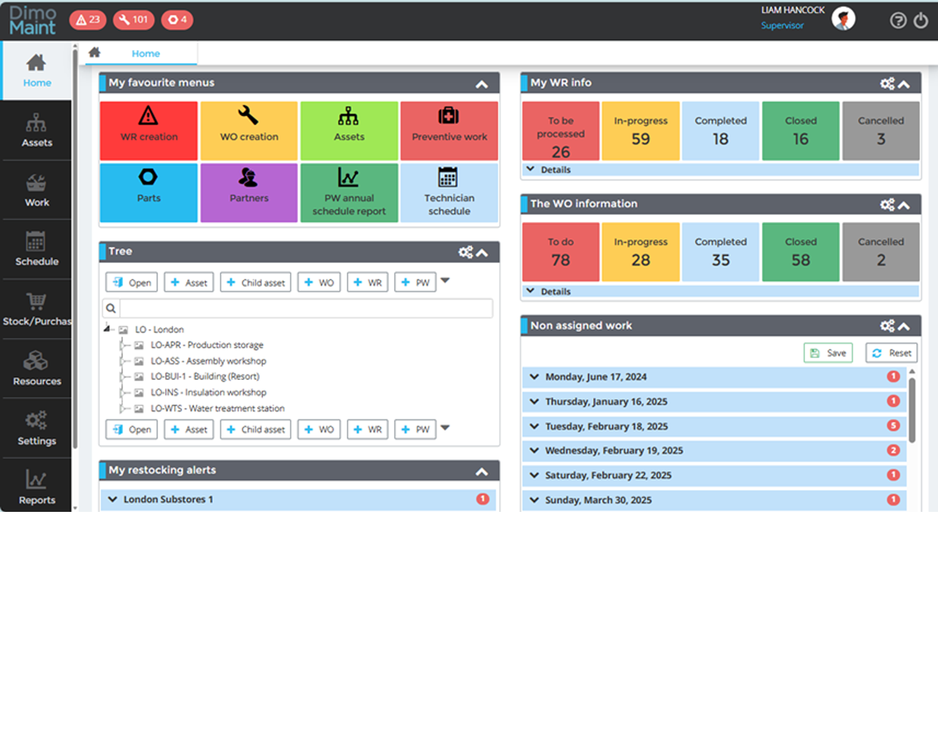This screenshot has width=938, height=750.
Task: Click Save in Non assigned work
Action: tap(828, 353)
